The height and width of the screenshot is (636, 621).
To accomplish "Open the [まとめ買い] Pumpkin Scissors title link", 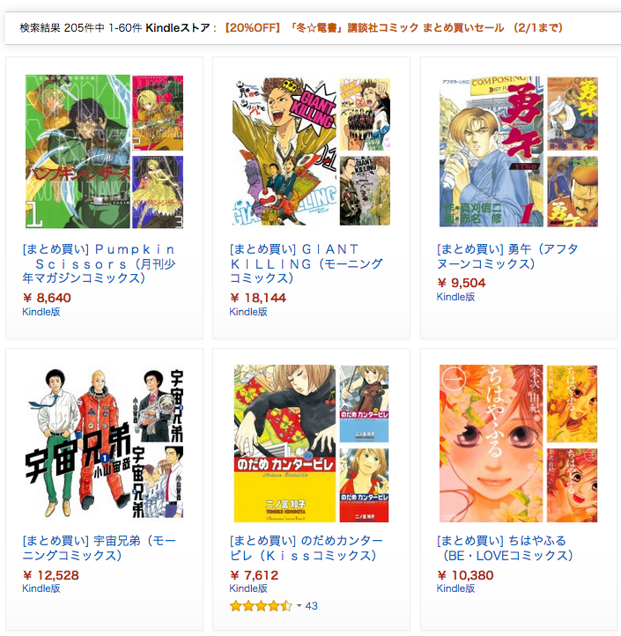I will 99,263.
